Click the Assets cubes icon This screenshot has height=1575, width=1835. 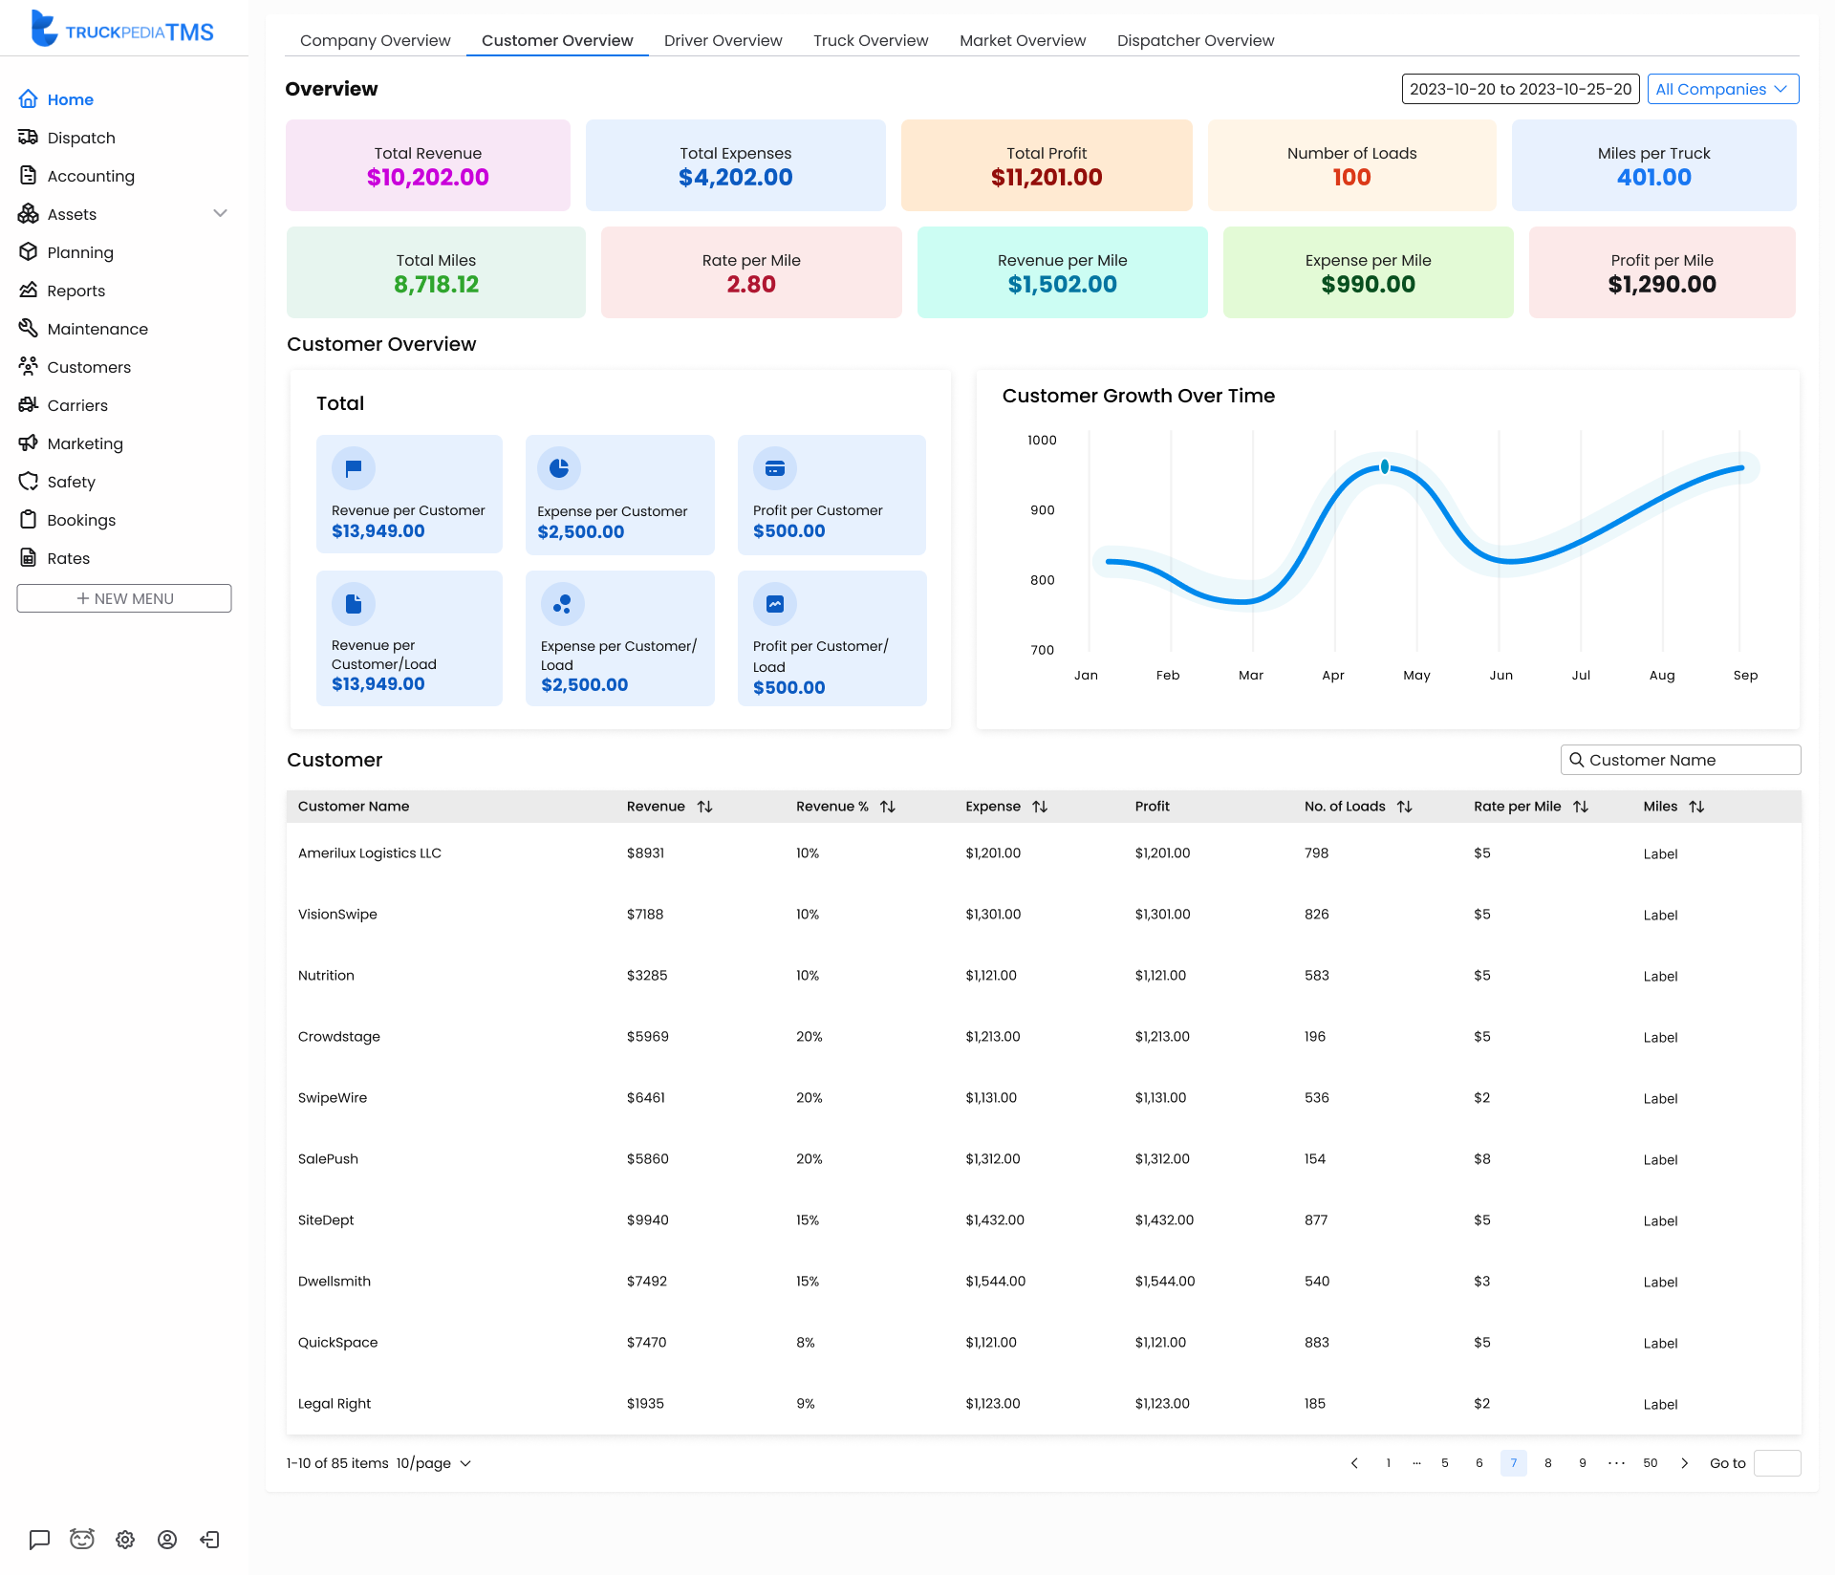pyautogui.click(x=28, y=214)
